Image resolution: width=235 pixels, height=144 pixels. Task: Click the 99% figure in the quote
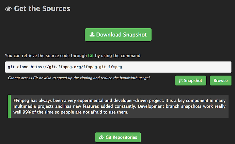[27, 112]
